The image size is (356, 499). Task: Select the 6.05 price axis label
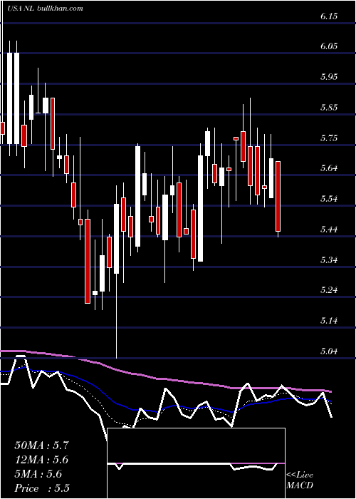pos(329,46)
